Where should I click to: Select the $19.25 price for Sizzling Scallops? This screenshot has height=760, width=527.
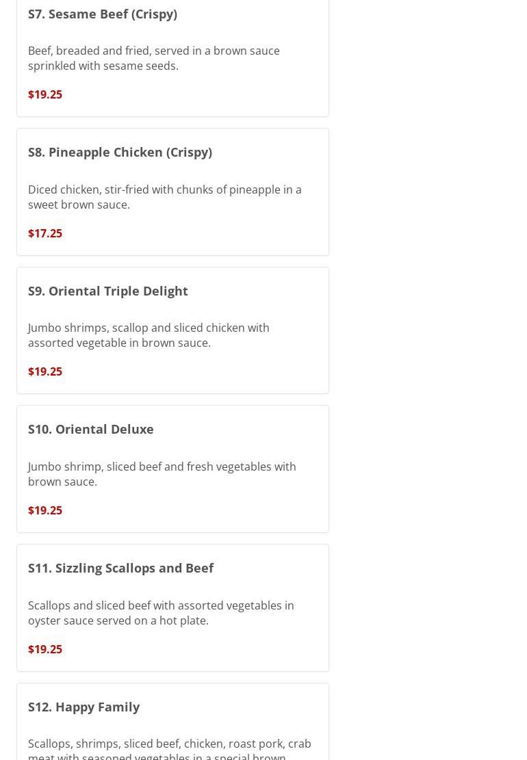(x=45, y=649)
